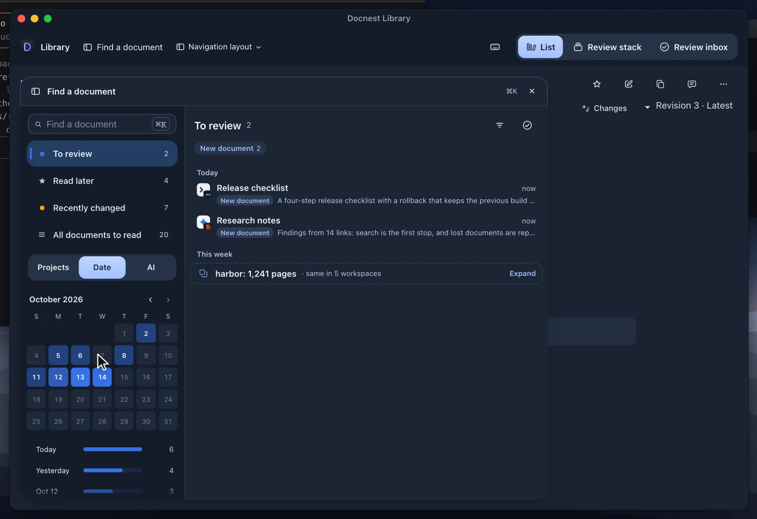Select the Date segment

(102, 268)
